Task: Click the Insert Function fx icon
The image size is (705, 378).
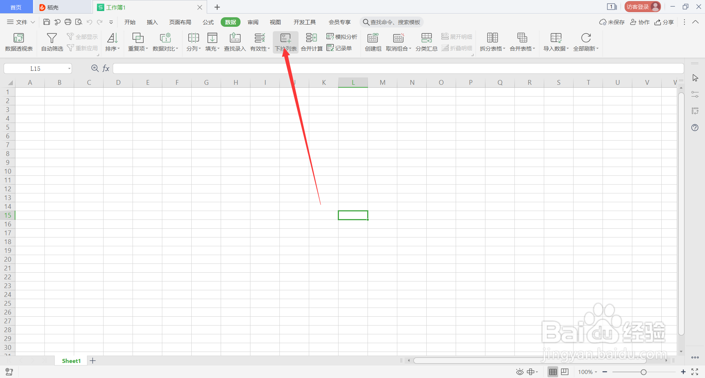Action: [x=106, y=68]
